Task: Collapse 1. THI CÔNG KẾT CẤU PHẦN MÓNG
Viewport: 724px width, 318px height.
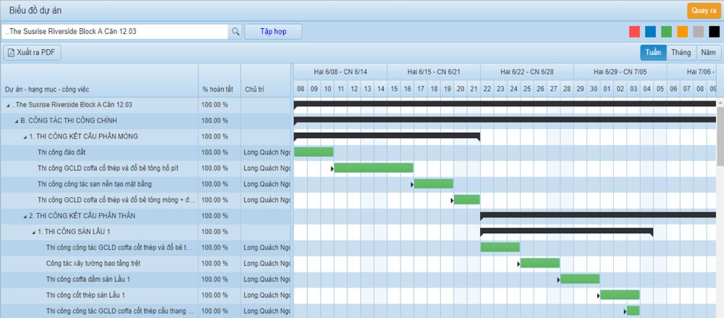Action: pyautogui.click(x=25, y=136)
